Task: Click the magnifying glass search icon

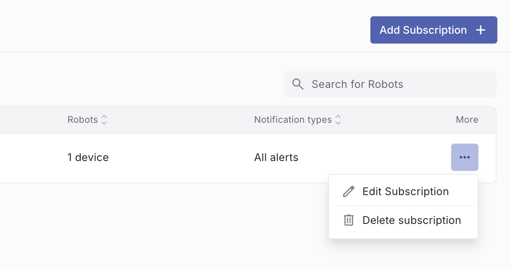Action: [x=298, y=84]
